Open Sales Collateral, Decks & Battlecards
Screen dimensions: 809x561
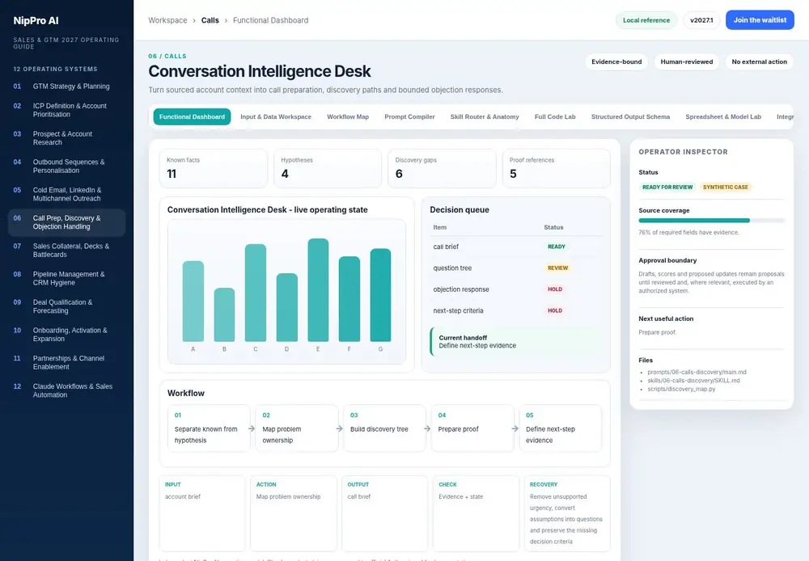(66, 250)
